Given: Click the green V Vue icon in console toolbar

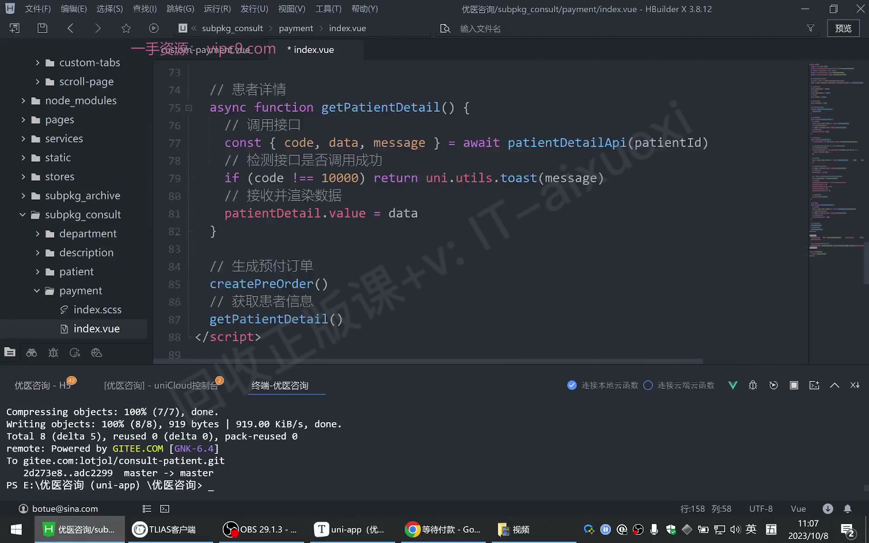Looking at the screenshot, I should point(733,385).
